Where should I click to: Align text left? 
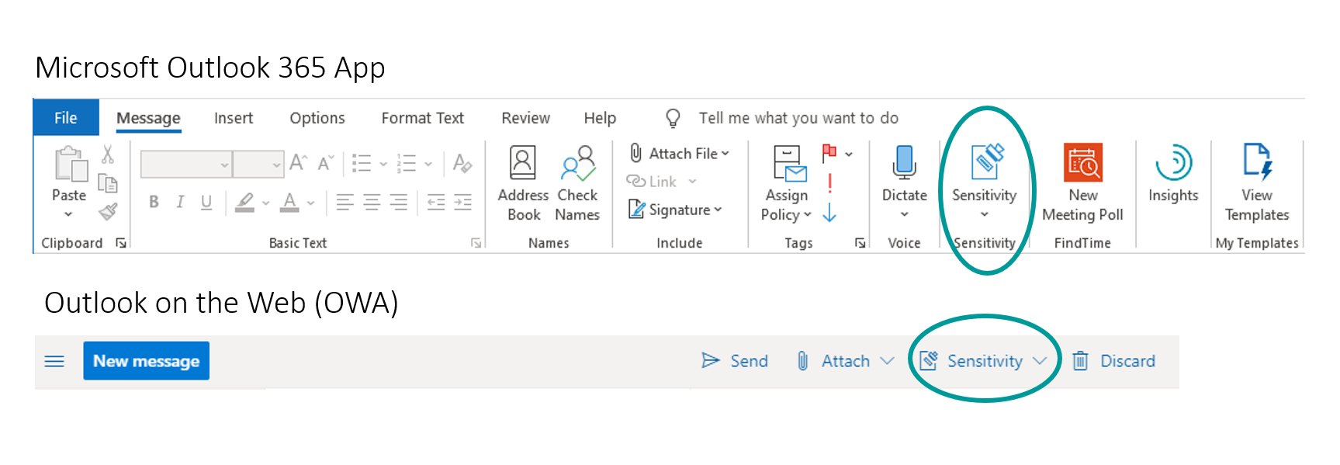345,203
